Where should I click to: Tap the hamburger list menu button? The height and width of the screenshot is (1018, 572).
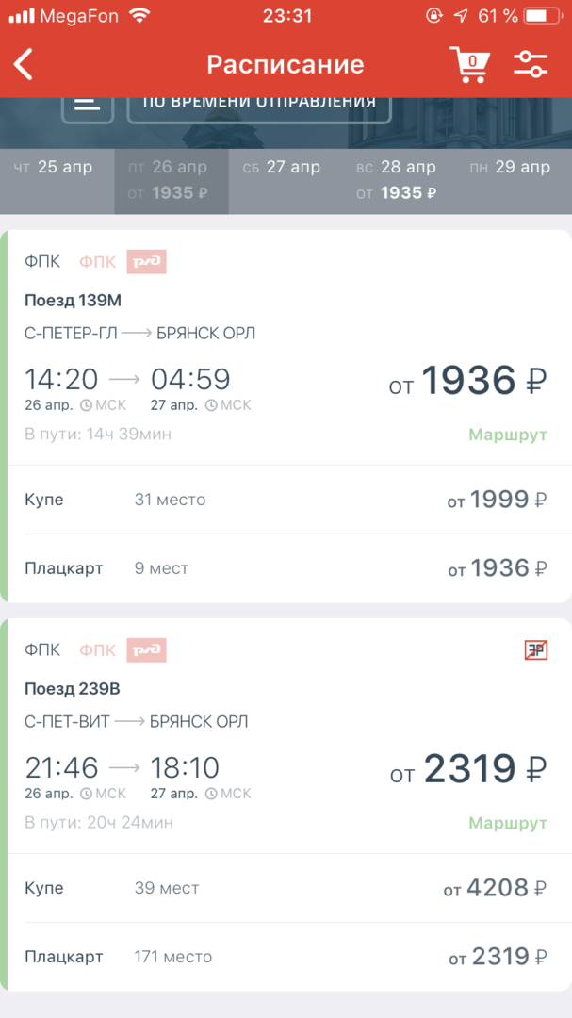pyautogui.click(x=88, y=104)
